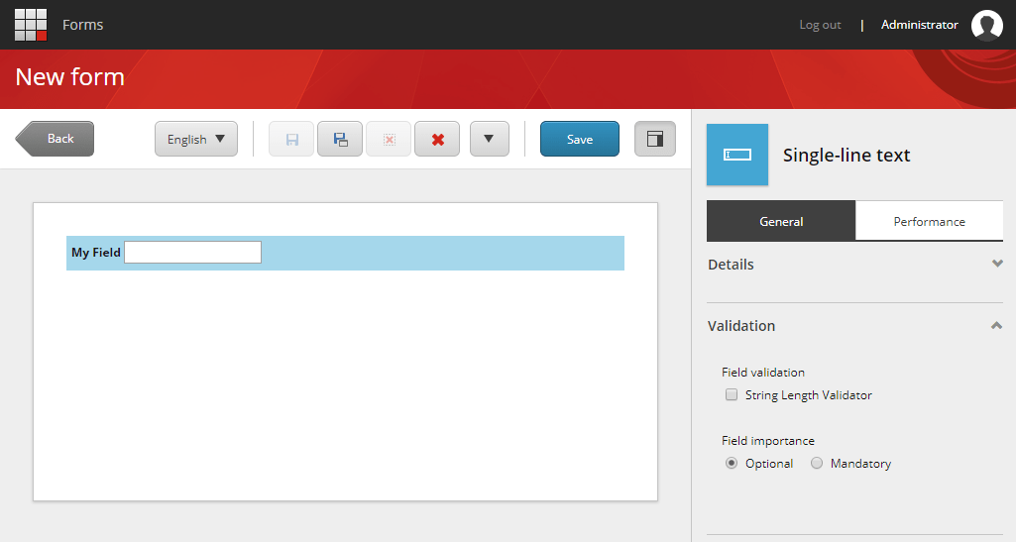Switch to the Performance tab
Viewport: 1016px width, 542px height.
tap(929, 221)
